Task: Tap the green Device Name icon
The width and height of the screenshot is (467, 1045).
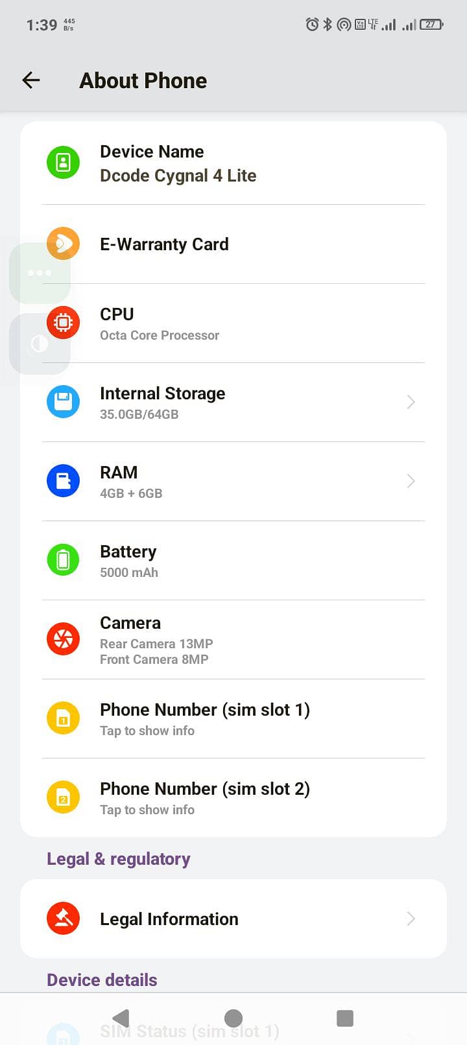Action: tap(63, 162)
